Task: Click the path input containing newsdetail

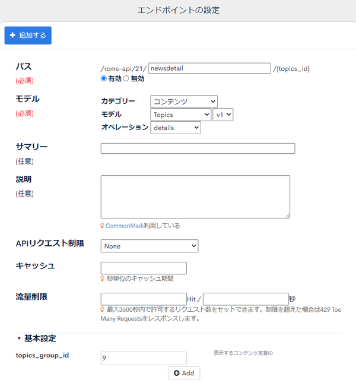Action: pos(209,68)
